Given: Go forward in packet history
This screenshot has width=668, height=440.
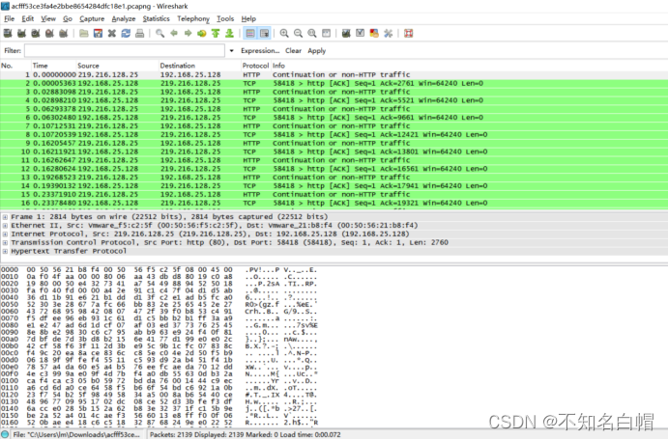Looking at the screenshot, I should [188, 33].
